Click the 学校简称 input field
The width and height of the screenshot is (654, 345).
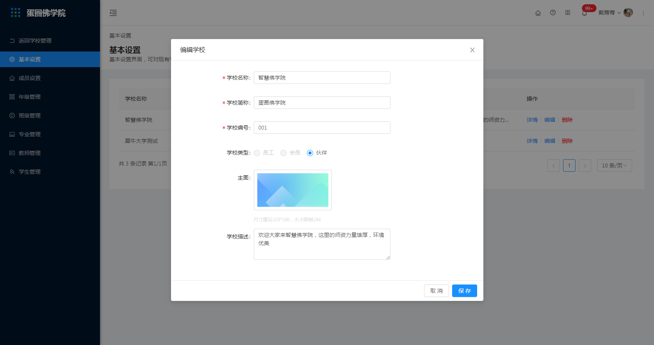(322, 103)
